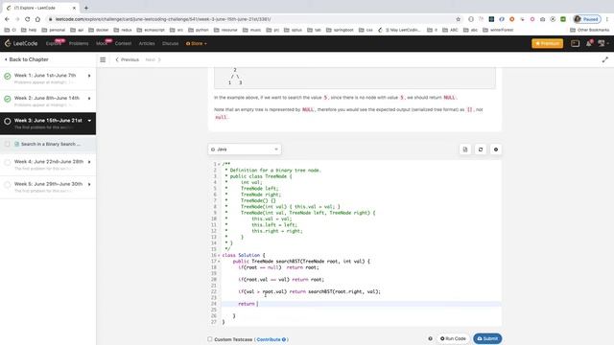Toggle the sidebar hamburger menu

pyautogui.click(x=103, y=59)
